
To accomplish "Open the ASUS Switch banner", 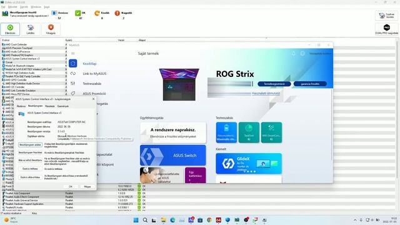I will tap(172, 156).
